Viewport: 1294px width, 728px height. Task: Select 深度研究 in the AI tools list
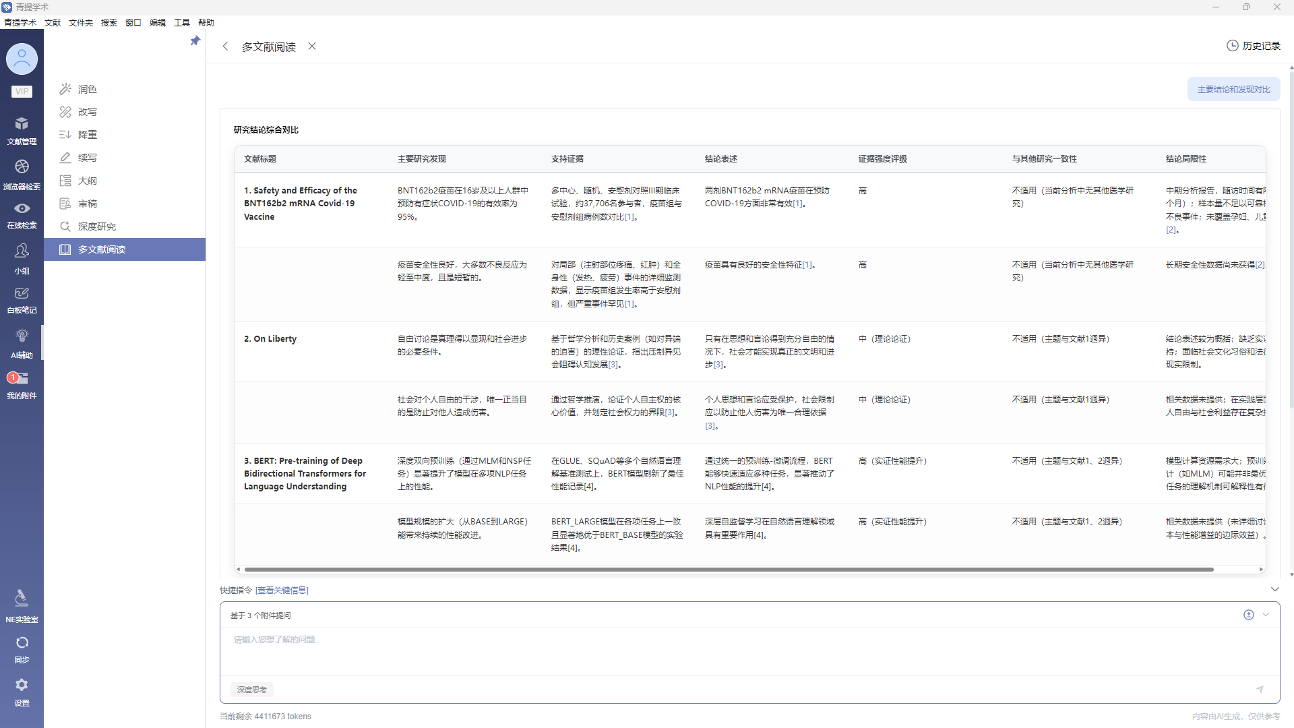click(96, 226)
